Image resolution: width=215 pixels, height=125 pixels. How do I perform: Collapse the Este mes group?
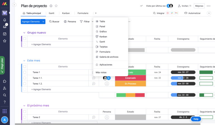point(24,61)
